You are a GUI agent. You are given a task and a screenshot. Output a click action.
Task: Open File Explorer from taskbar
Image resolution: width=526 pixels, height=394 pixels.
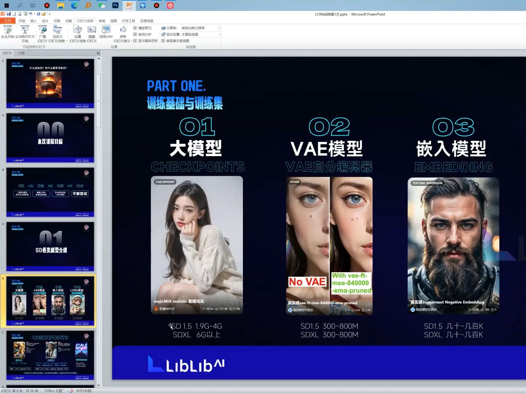[60, 5]
